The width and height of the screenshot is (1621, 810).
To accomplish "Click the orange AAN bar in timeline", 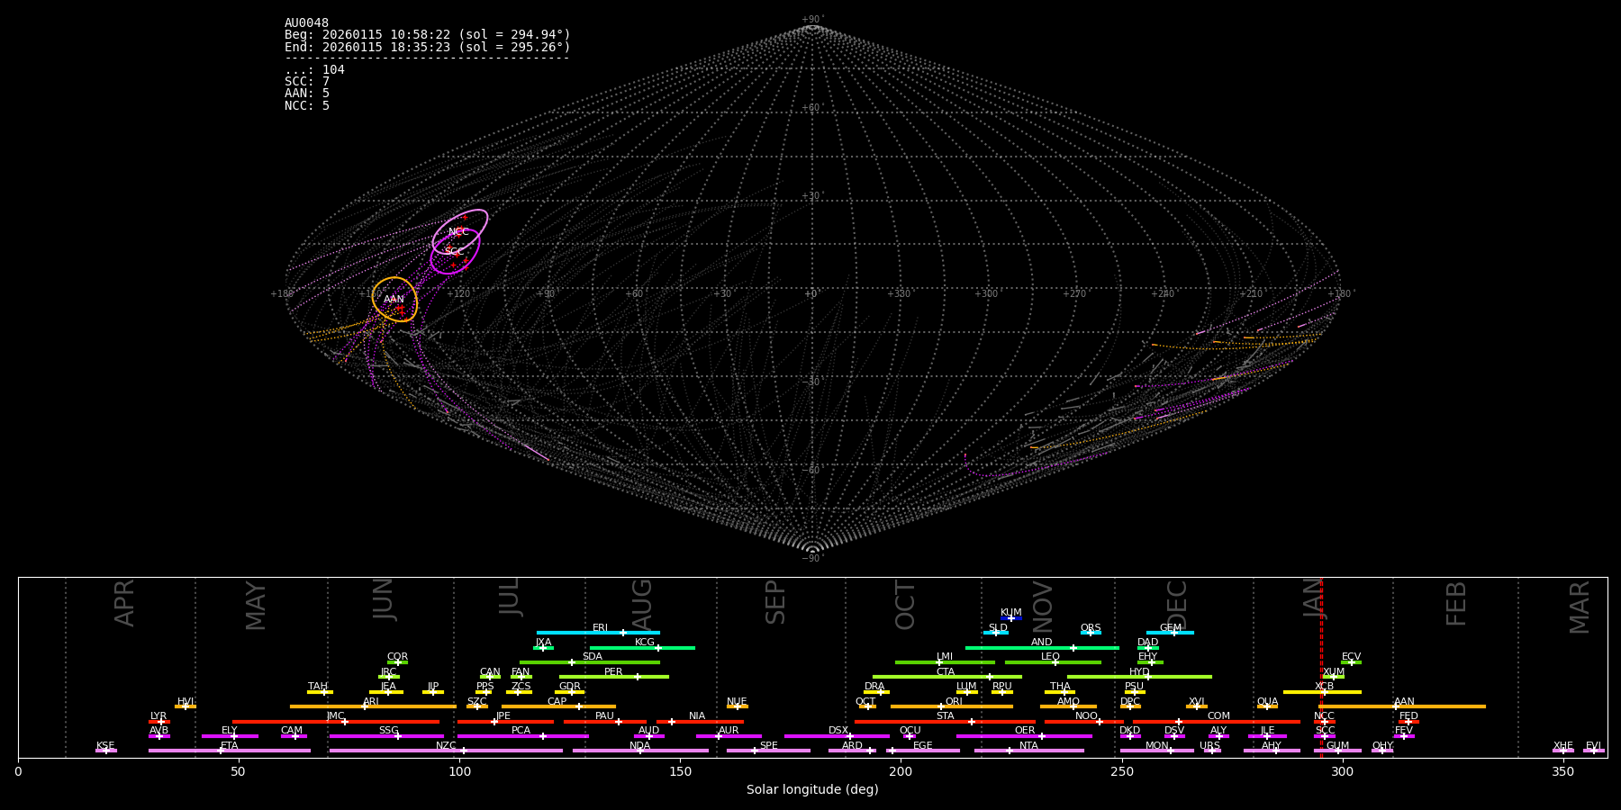I will 1402,706.
